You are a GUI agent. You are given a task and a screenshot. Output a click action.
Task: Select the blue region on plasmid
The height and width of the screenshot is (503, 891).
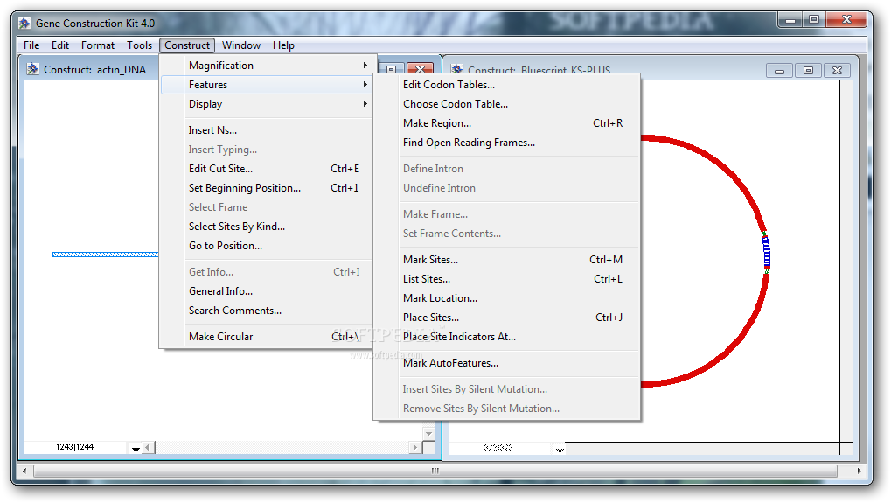click(767, 253)
